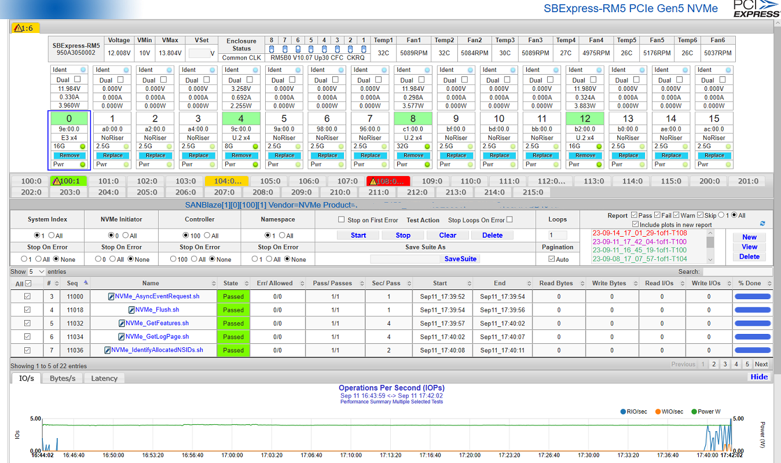This screenshot has height=463, width=781.
Task: Click the edit icon beside NVMe_AsyncEventRequest.sh
Action: [x=111, y=296]
